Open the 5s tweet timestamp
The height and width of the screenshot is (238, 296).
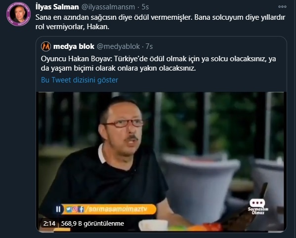[145, 7]
